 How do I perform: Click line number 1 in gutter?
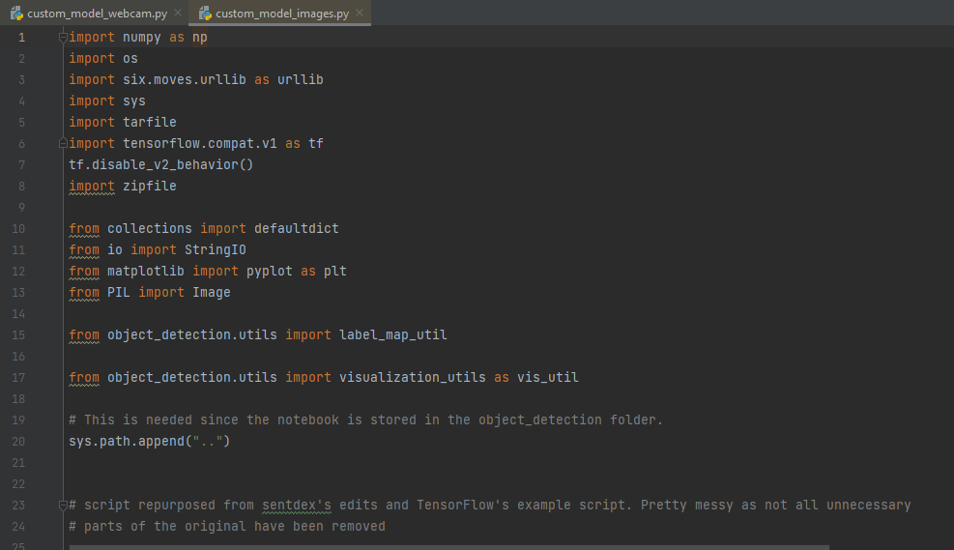click(21, 38)
